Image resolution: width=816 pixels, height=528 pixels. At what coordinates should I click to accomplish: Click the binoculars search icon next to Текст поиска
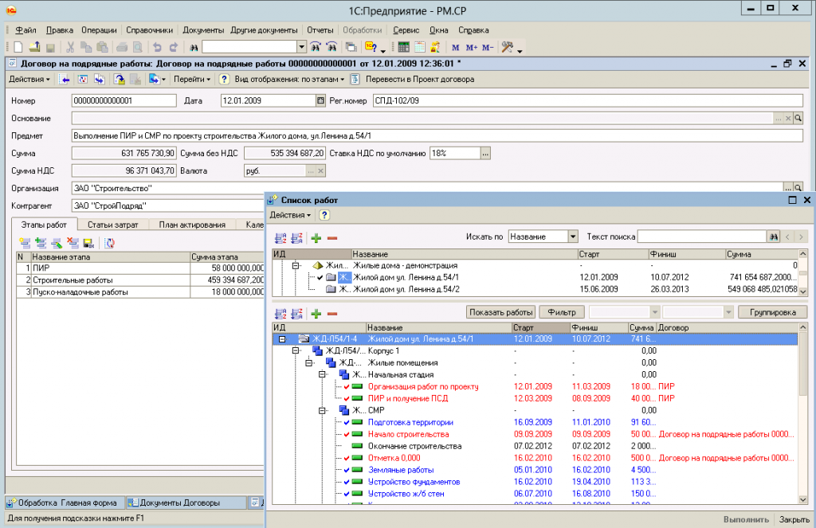[x=772, y=237]
